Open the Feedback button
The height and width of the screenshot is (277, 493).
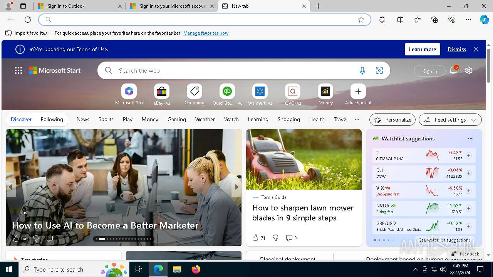click(x=465, y=254)
